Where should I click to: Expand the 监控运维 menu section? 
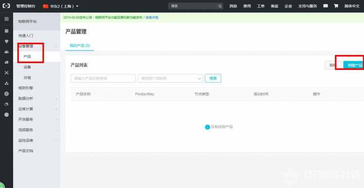tap(56, 140)
